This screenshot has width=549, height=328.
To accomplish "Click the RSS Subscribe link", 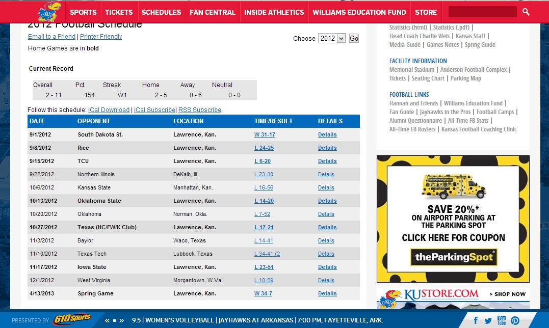I will [200, 110].
